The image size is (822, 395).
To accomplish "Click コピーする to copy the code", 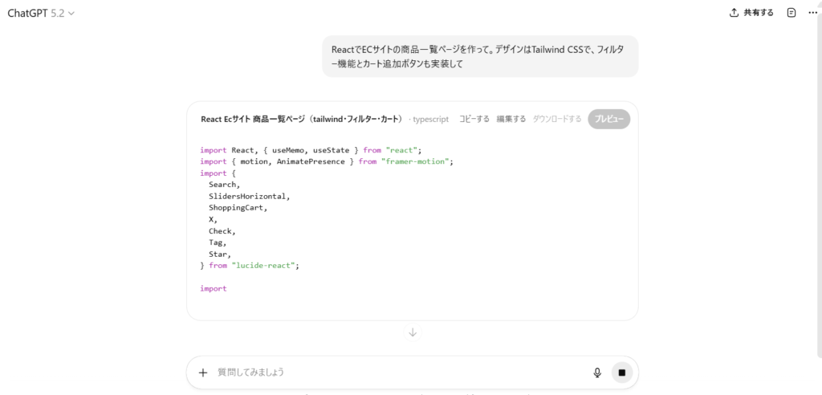I will click(x=474, y=119).
